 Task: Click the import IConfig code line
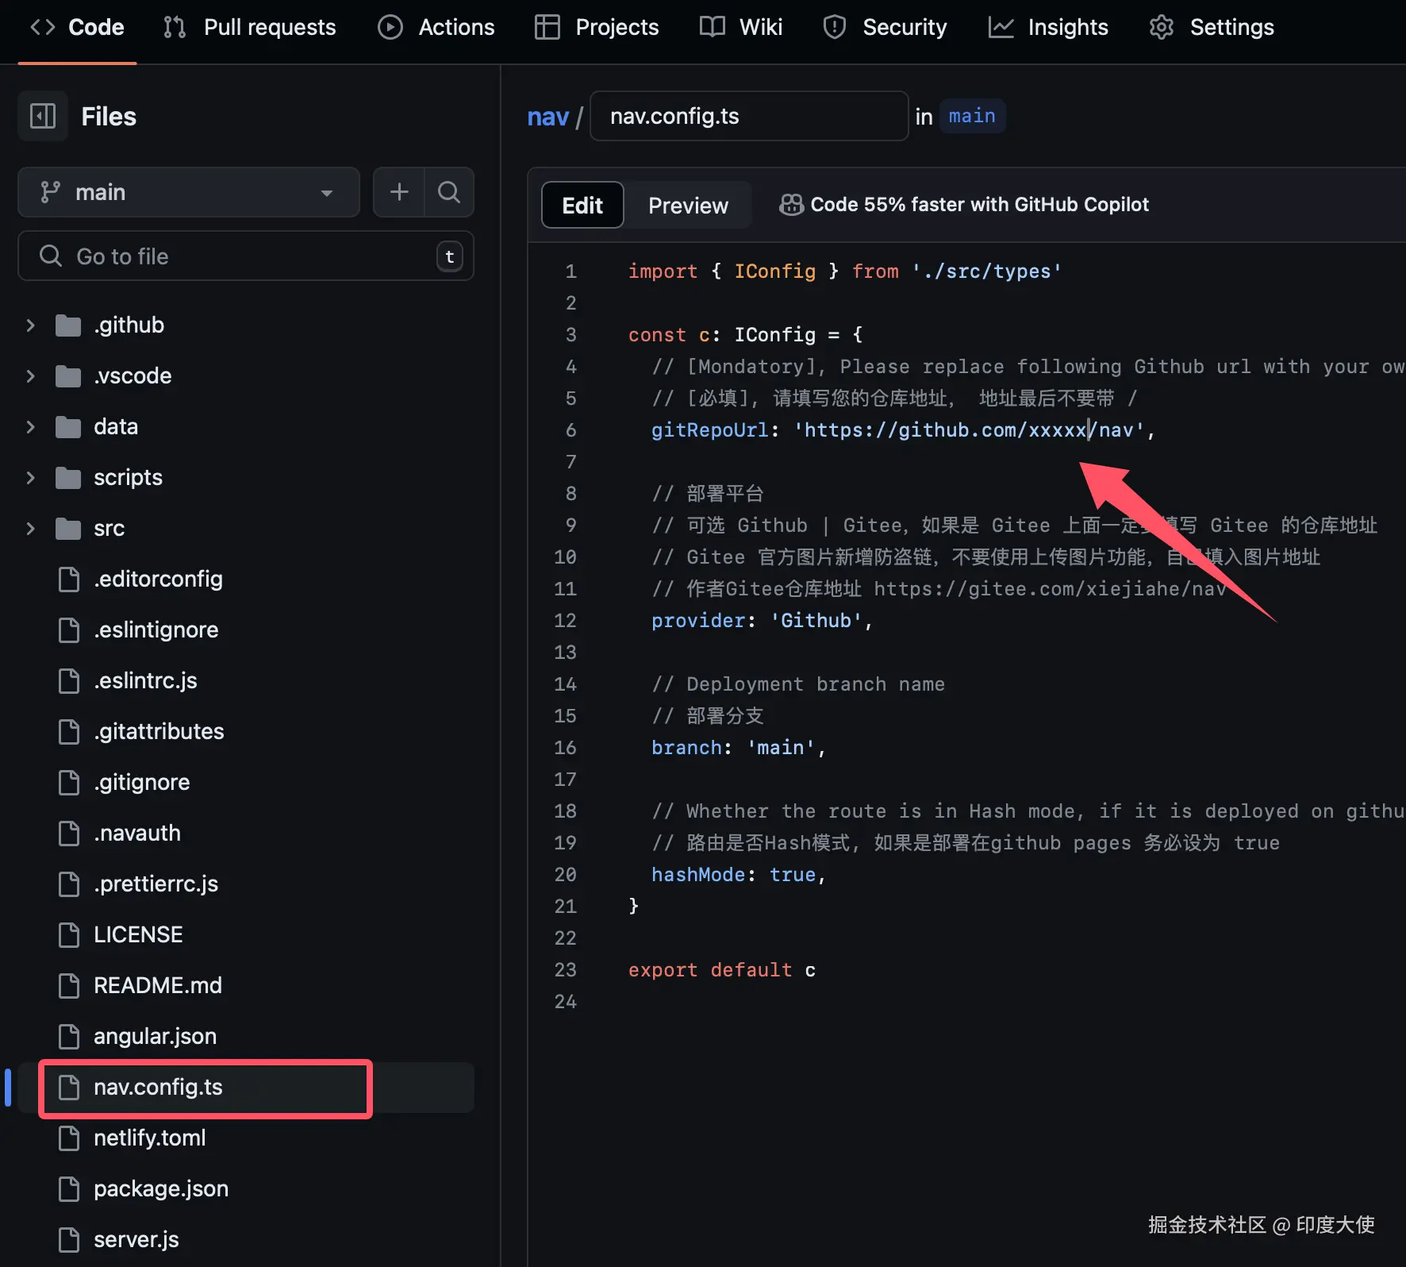coord(845,271)
